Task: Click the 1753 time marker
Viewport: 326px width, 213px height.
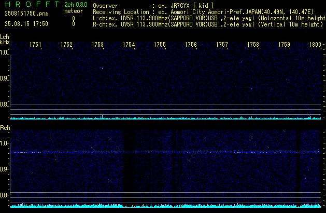Action: [x=97, y=45]
